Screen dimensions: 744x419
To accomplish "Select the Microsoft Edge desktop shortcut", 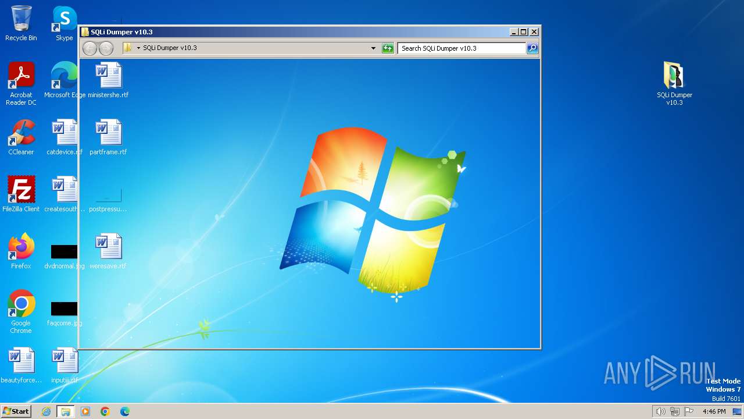I will point(65,80).
